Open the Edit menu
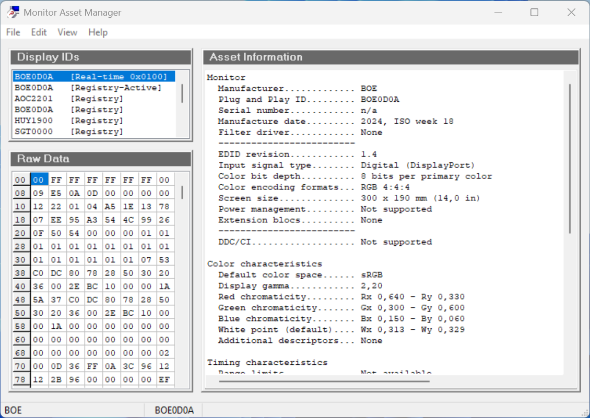Screen dimensions: 590x418 [x=39, y=32]
